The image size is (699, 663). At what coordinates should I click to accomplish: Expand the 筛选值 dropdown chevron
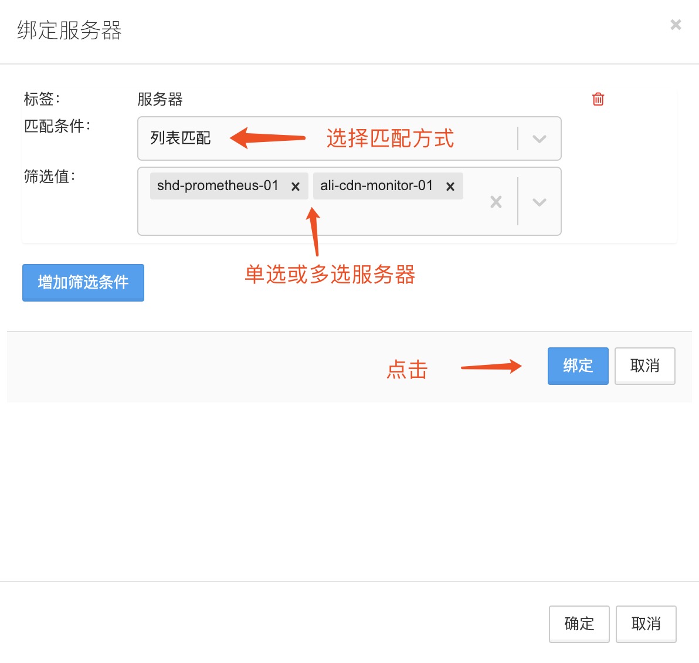tap(539, 202)
